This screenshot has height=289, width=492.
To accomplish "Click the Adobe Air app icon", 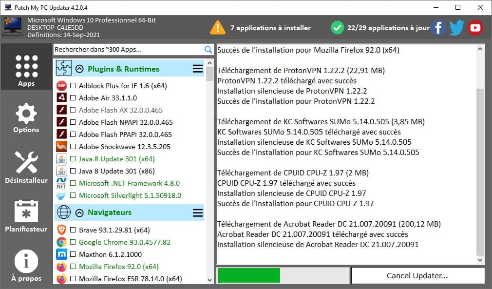I will (x=61, y=97).
